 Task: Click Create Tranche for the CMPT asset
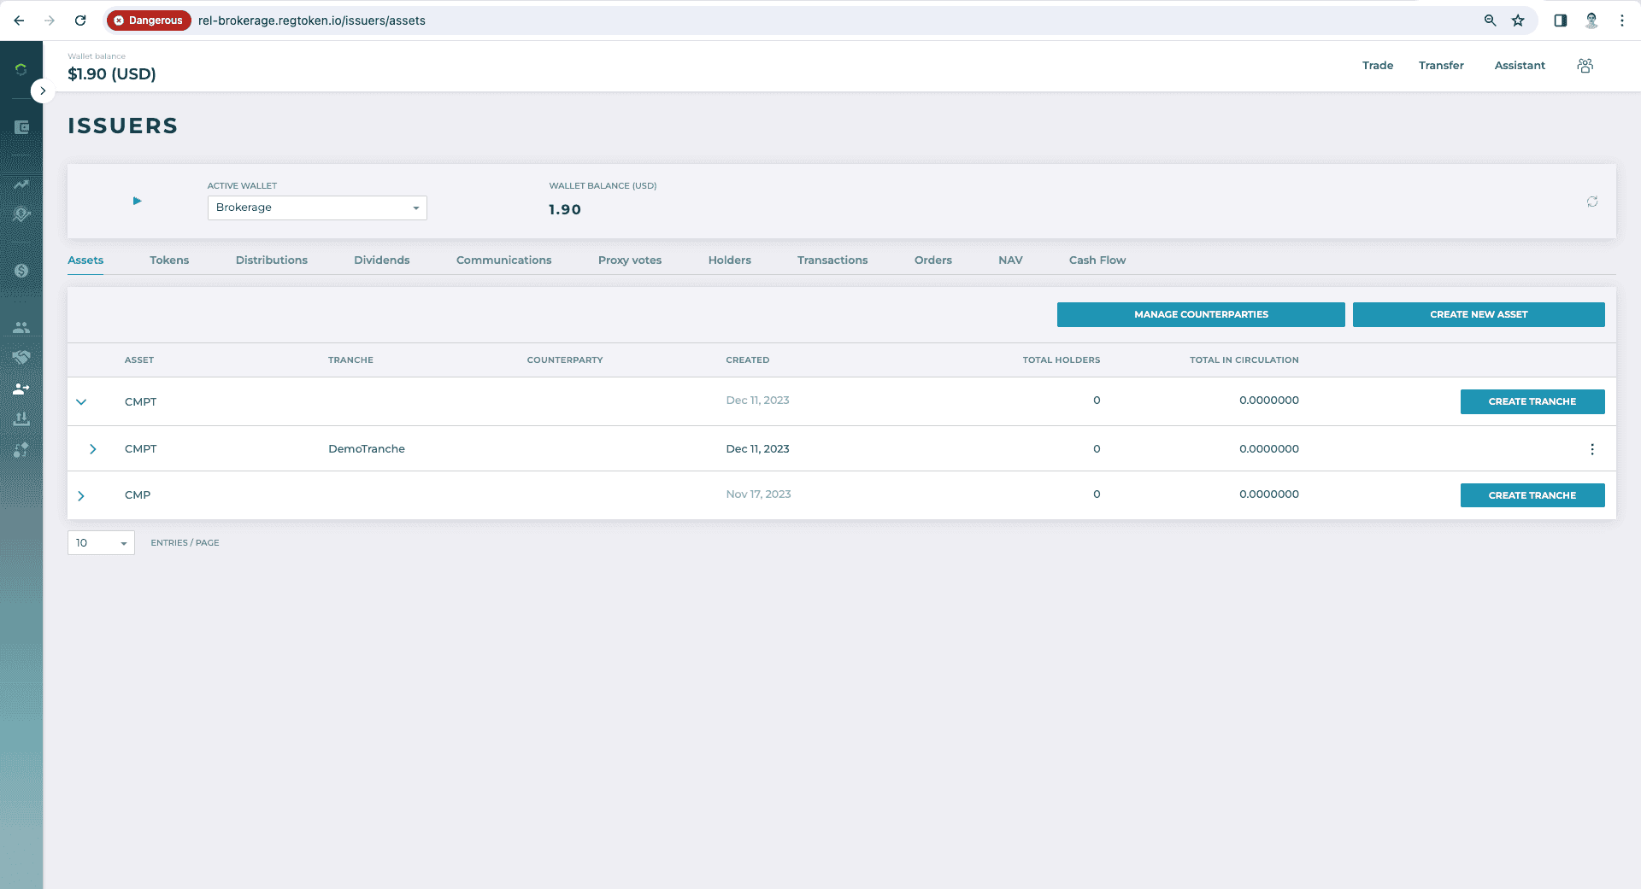(1532, 401)
